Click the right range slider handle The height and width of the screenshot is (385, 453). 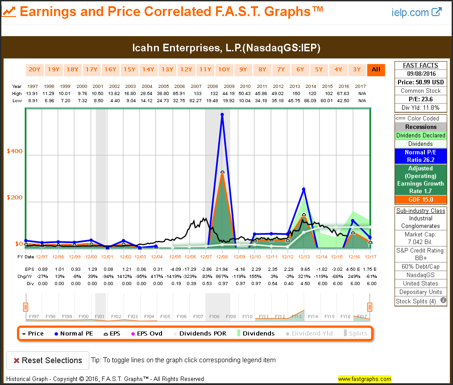tap(370, 307)
